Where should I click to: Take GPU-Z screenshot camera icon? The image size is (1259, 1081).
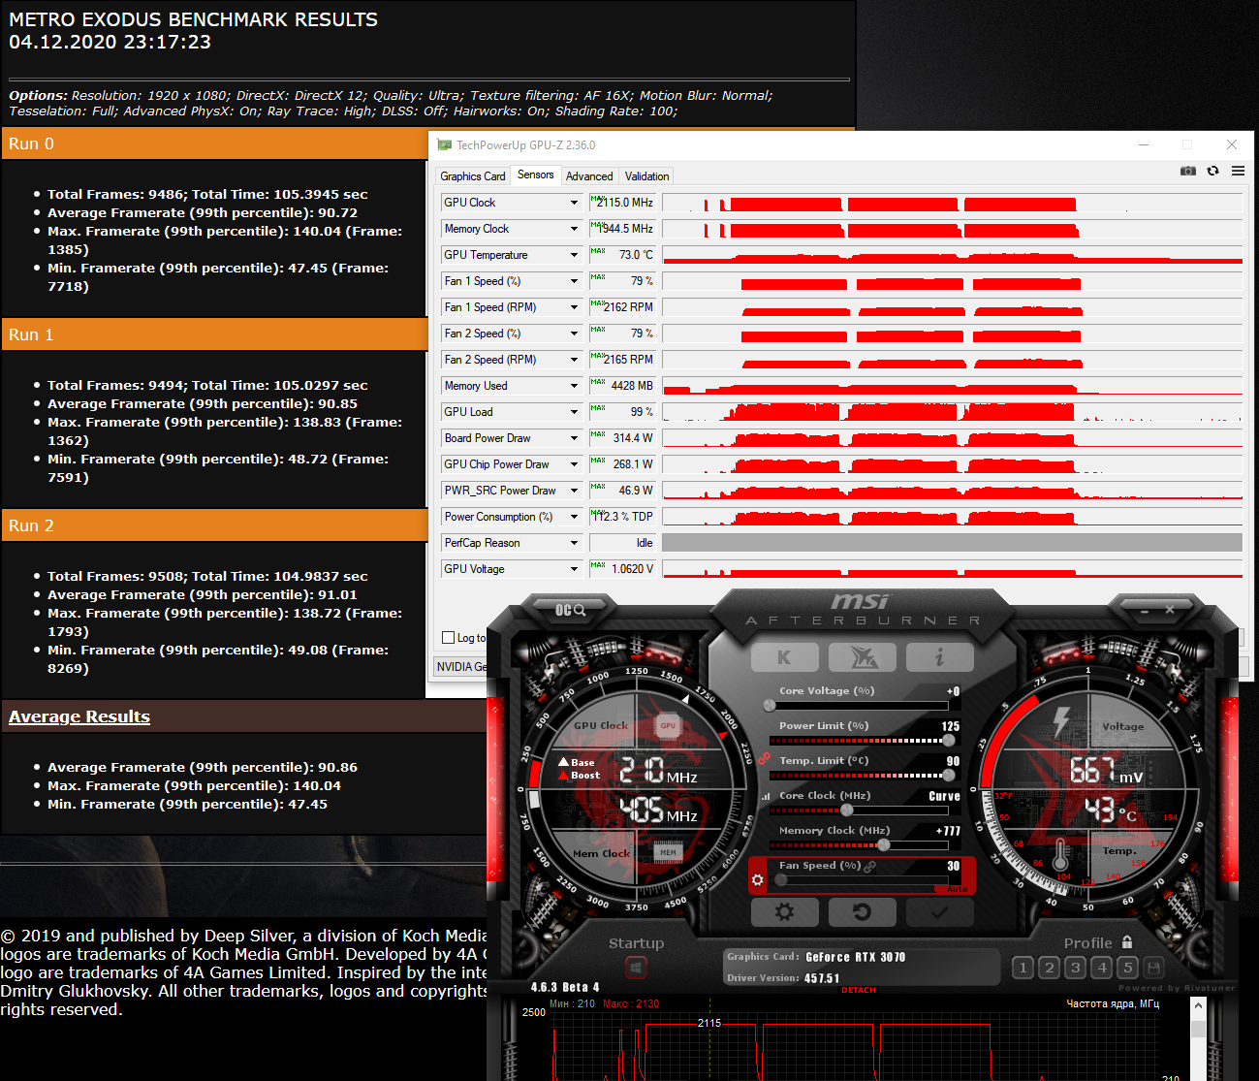(1187, 171)
